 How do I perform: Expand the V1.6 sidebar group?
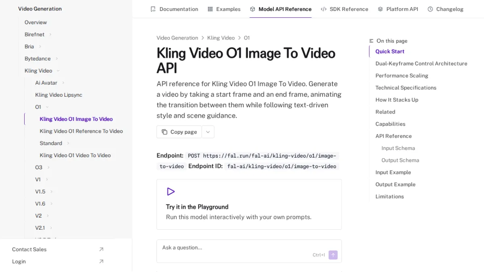(51, 203)
